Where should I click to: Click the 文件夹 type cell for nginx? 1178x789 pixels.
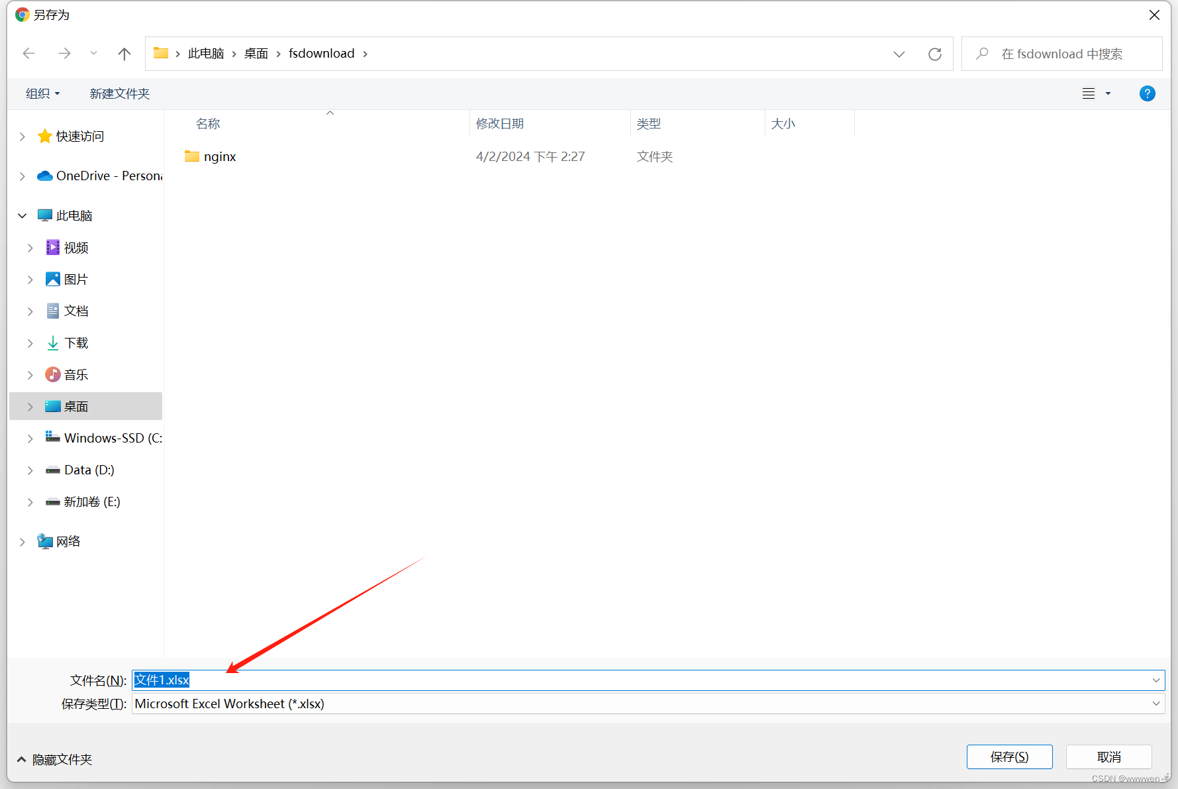(655, 156)
